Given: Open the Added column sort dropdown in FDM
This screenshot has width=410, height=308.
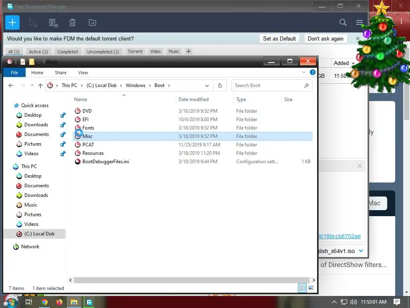Looking at the screenshot, I should 353,63.
